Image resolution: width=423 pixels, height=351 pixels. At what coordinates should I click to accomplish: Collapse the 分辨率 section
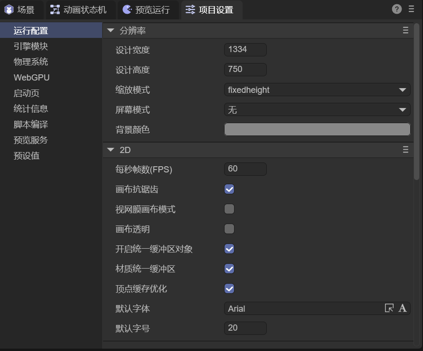(x=111, y=30)
